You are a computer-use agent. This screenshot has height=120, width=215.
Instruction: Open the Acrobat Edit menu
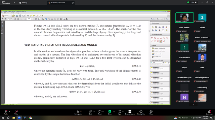pos(5,13)
